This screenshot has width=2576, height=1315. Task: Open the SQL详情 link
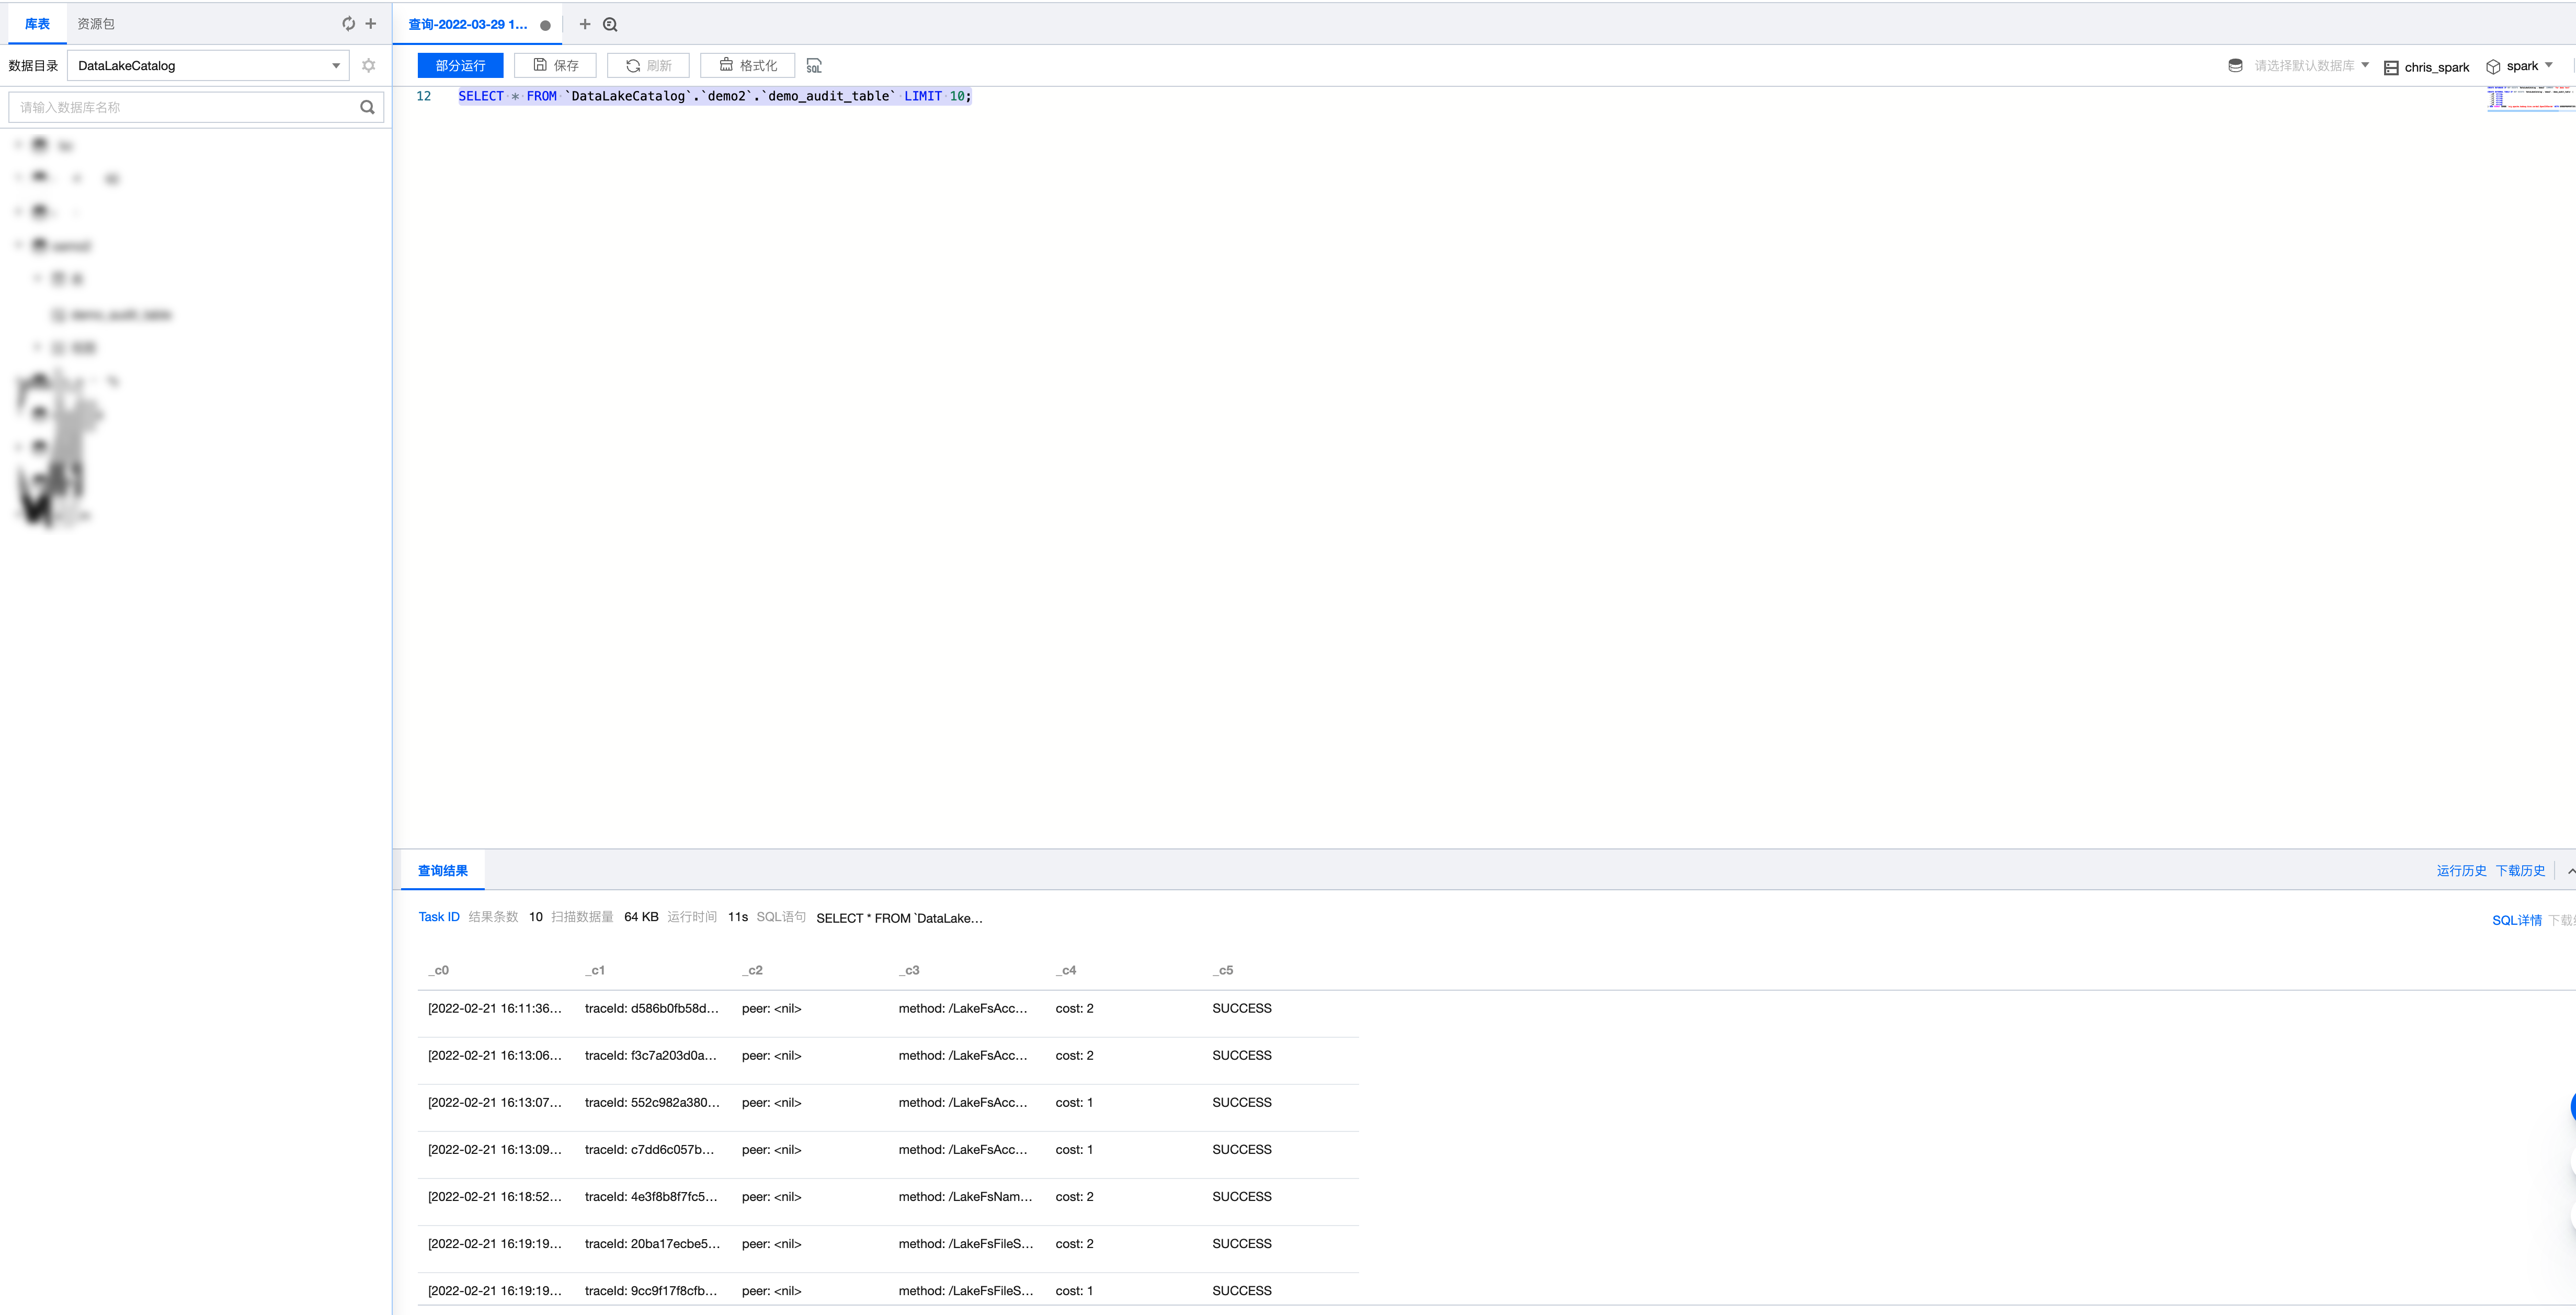pyautogui.click(x=2516, y=920)
